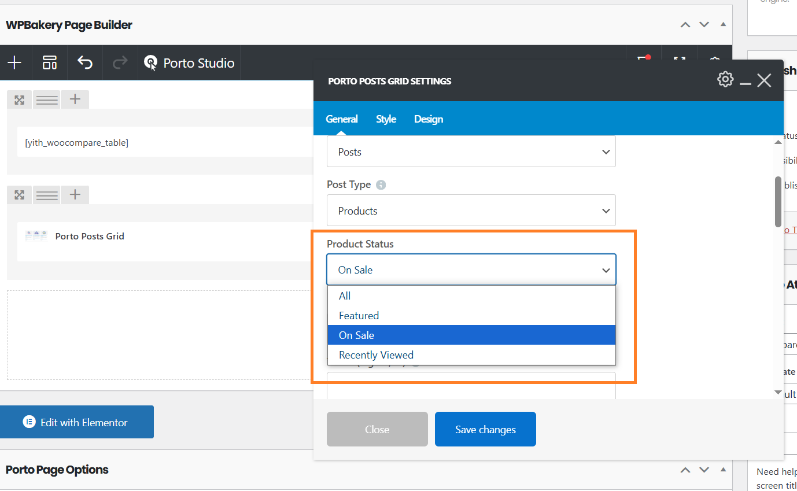Screen dimensions: 797x491
Task: Click the scroll down arrow in settings dialog
Action: pos(778,392)
